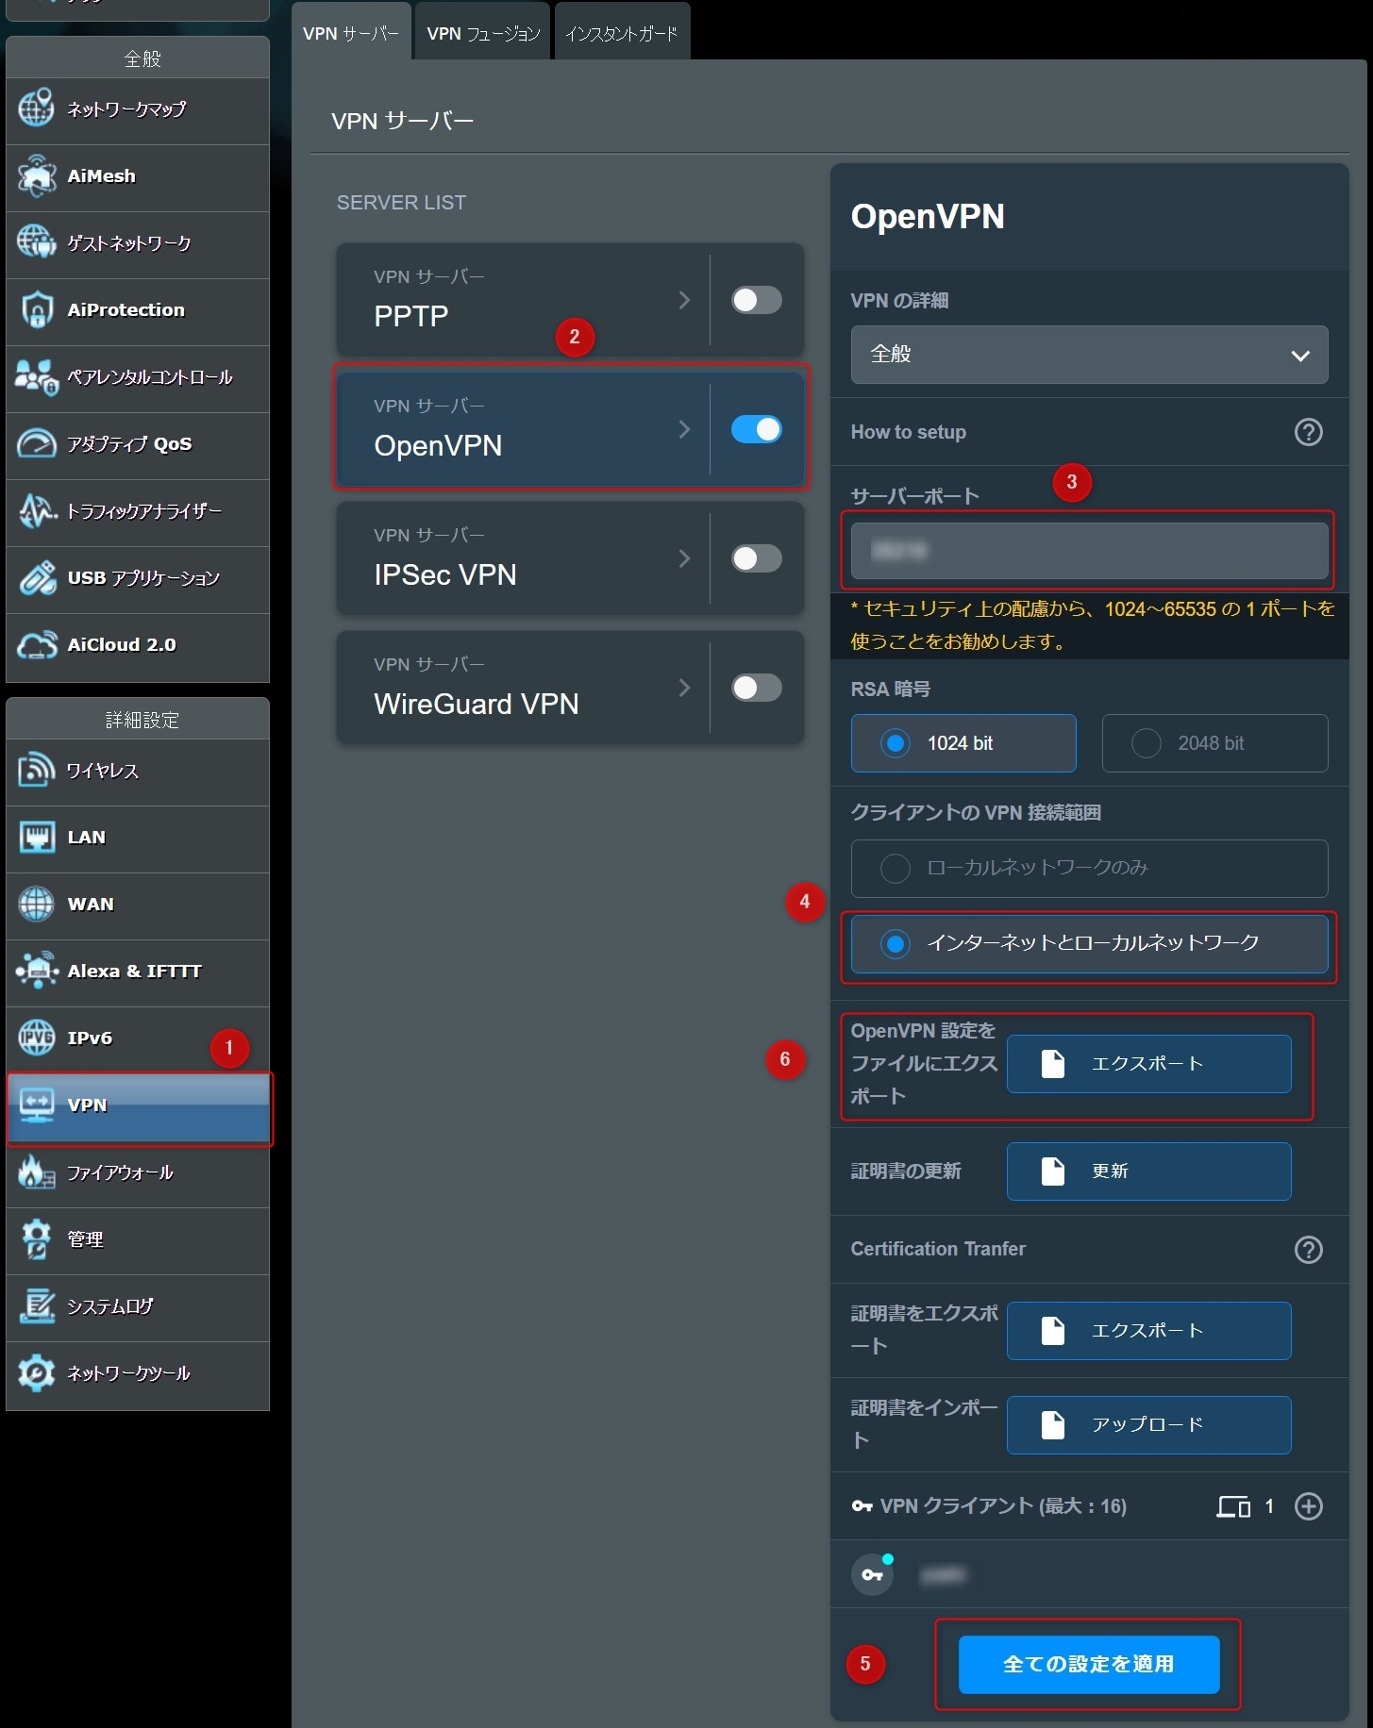Click the USB アプリケーション icon
The width and height of the screenshot is (1373, 1728).
(37, 578)
